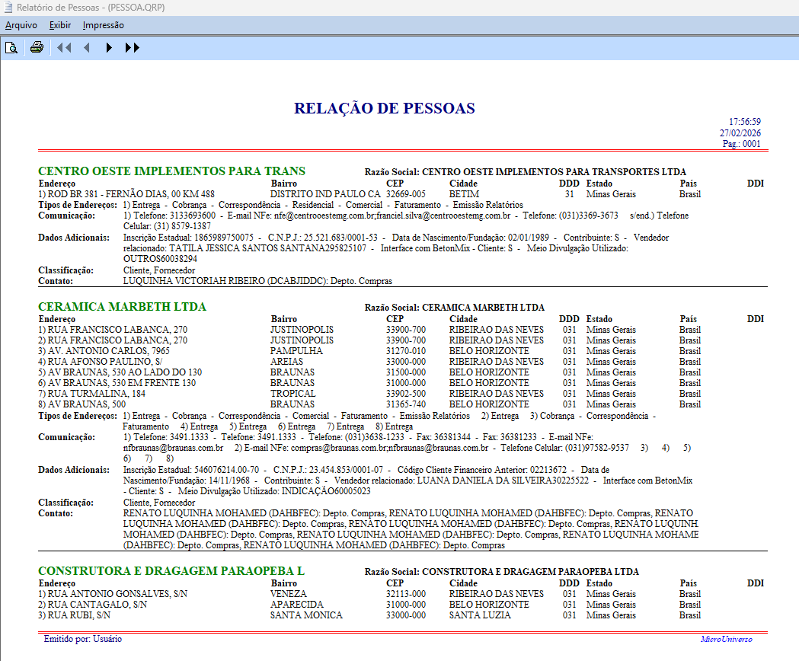The image size is (799, 661).
Task: Advance to the next report page
Action: click(109, 48)
